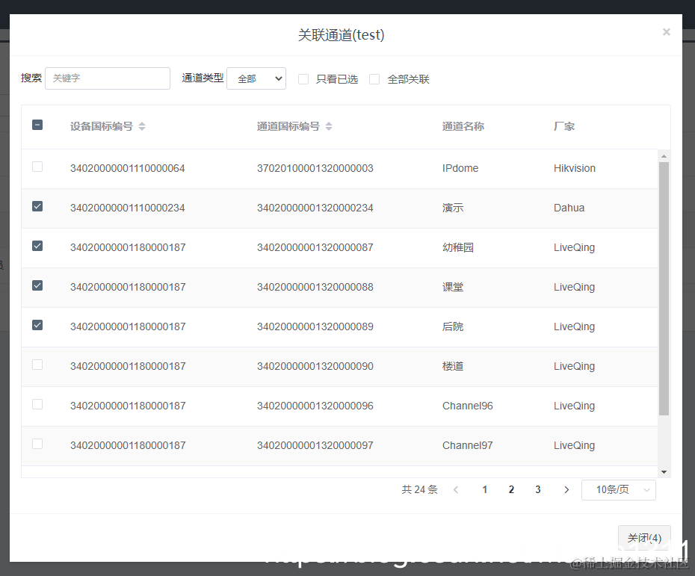The width and height of the screenshot is (695, 576).
Task: Check the 楼道 row checkbox
Action: [37, 365]
